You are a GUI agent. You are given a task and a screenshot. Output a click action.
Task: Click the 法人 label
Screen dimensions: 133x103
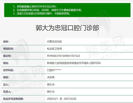click(6, 85)
